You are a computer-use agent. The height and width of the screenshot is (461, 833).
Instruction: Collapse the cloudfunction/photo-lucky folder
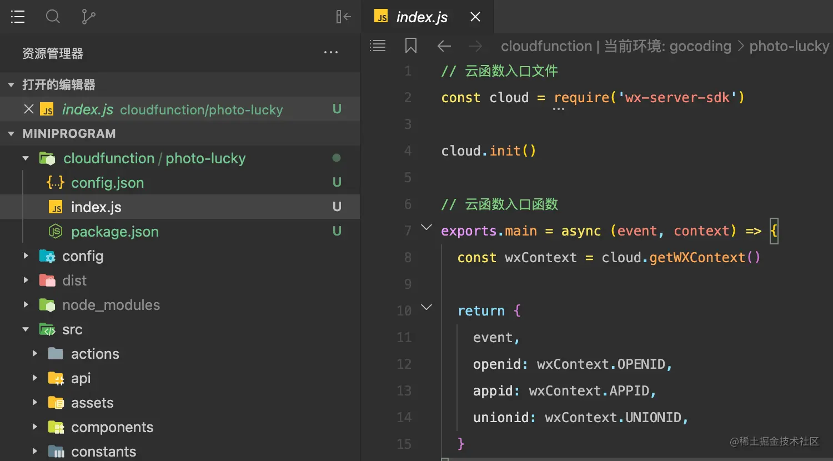[26, 158]
